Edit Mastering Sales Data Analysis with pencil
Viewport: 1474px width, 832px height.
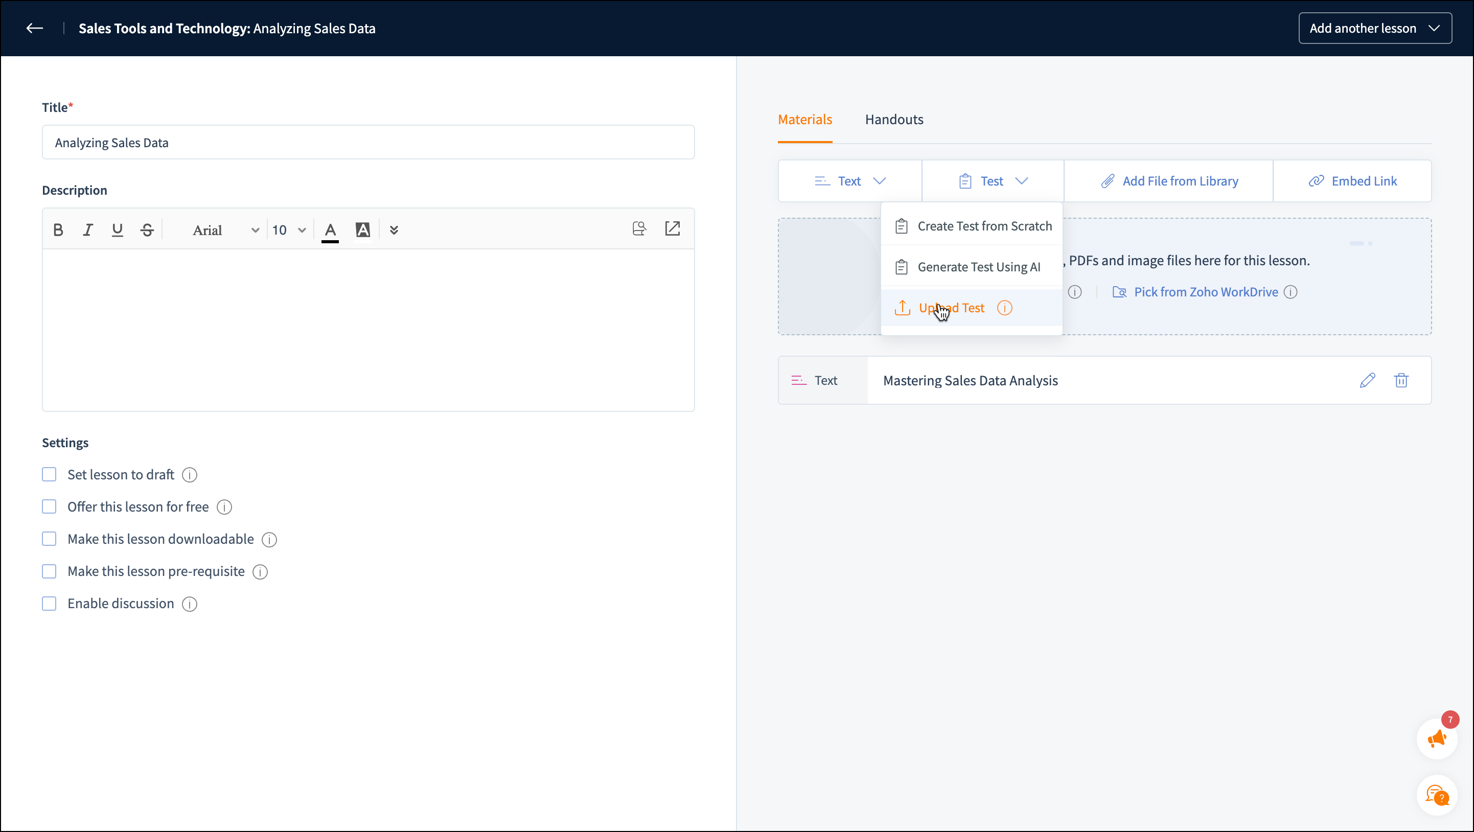[x=1367, y=381]
